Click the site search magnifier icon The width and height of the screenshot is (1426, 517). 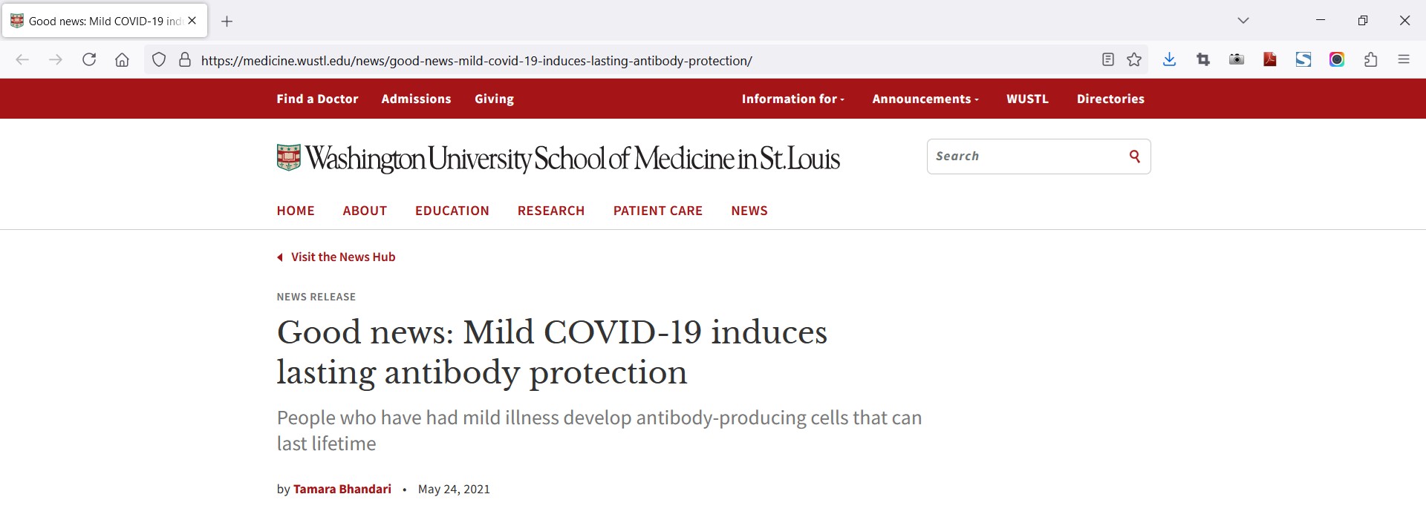(x=1135, y=156)
